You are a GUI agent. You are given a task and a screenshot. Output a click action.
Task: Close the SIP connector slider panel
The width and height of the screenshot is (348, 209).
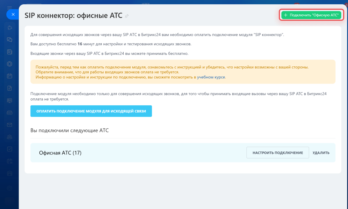13,14
